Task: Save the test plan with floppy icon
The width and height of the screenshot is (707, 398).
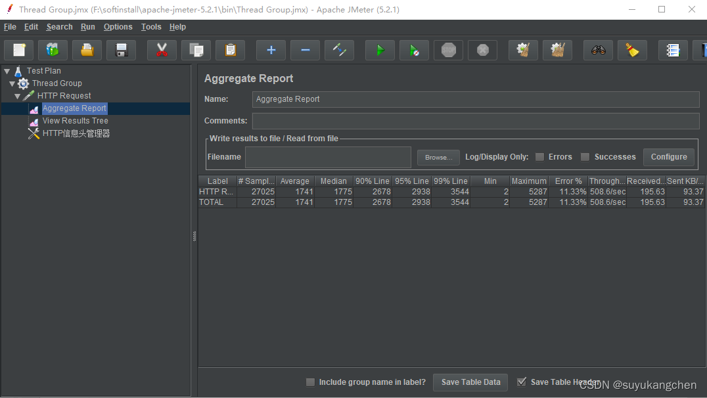Action: pyautogui.click(x=122, y=50)
